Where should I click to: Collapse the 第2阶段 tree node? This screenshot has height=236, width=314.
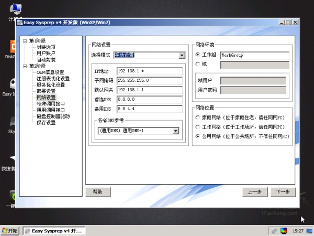[x=25, y=66]
